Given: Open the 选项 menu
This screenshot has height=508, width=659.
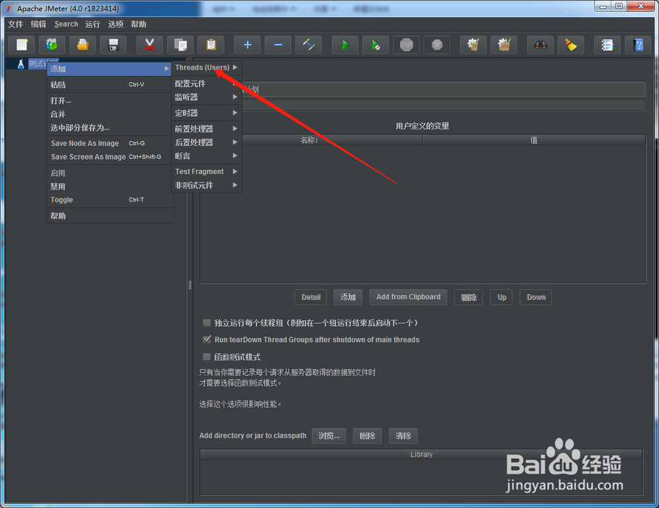Looking at the screenshot, I should click(x=115, y=24).
